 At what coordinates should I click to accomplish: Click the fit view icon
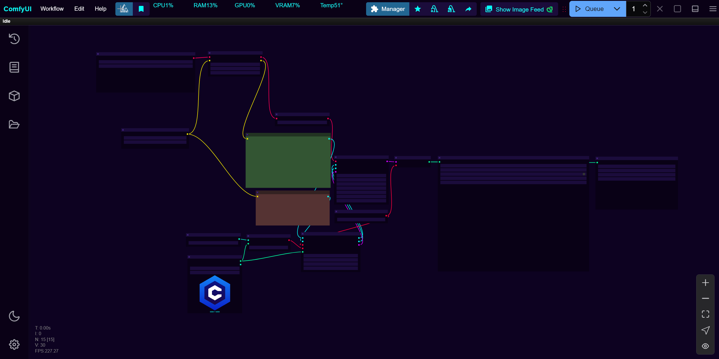705,314
